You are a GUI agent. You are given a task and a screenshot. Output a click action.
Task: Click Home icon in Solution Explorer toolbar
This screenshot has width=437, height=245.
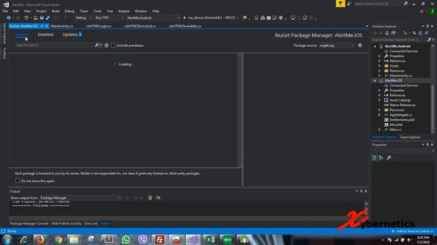tap(387, 33)
